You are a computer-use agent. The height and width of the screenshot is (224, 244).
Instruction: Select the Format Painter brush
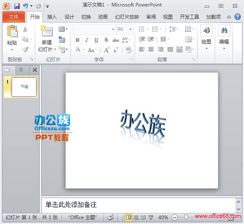[25, 50]
